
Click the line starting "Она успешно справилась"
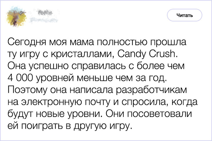coord(96,66)
